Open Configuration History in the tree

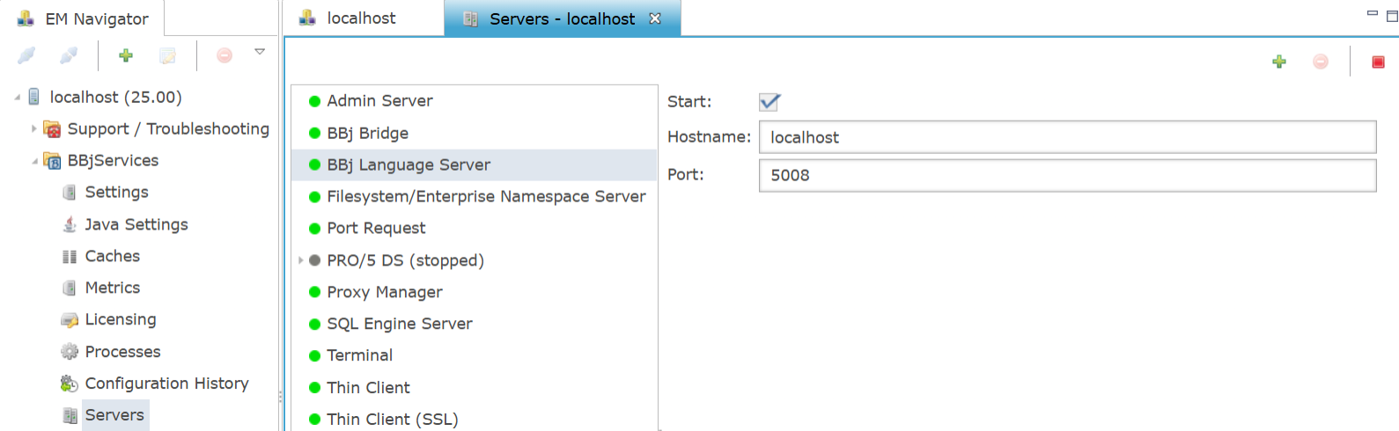click(166, 384)
